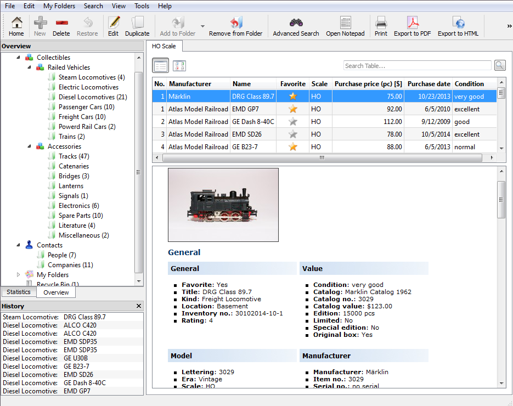
Task: Open the Tools menu
Action: coord(142,6)
